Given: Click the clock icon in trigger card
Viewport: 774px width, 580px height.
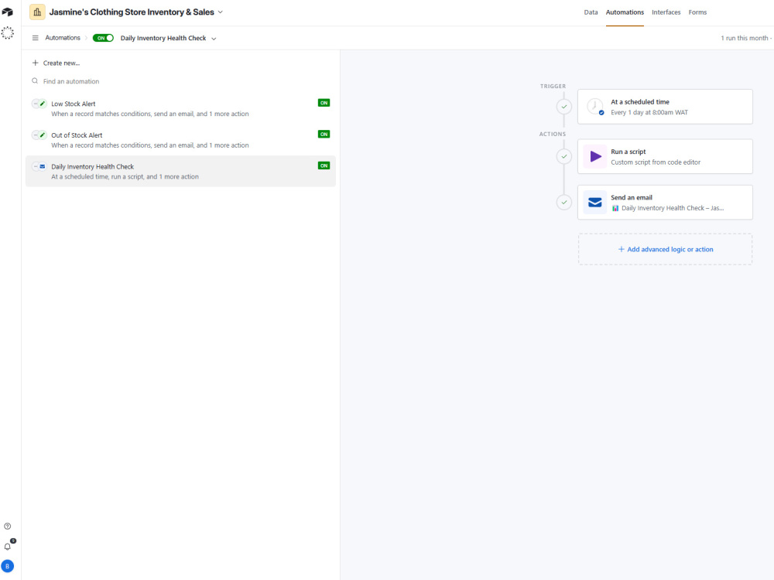Looking at the screenshot, I should pos(595,107).
